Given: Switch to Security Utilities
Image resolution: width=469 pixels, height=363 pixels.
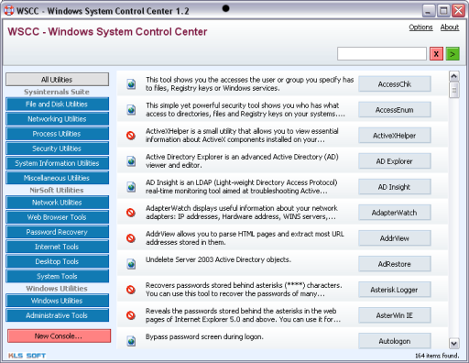Looking at the screenshot, I should coord(57,148).
